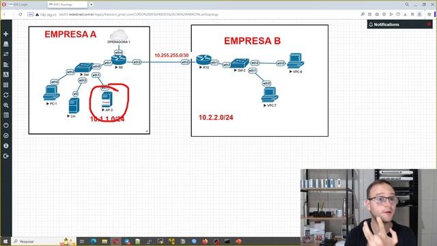Open browser tab search magnifier at top right
Screen dimensions: 437x246
pyautogui.click(x=407, y=5)
